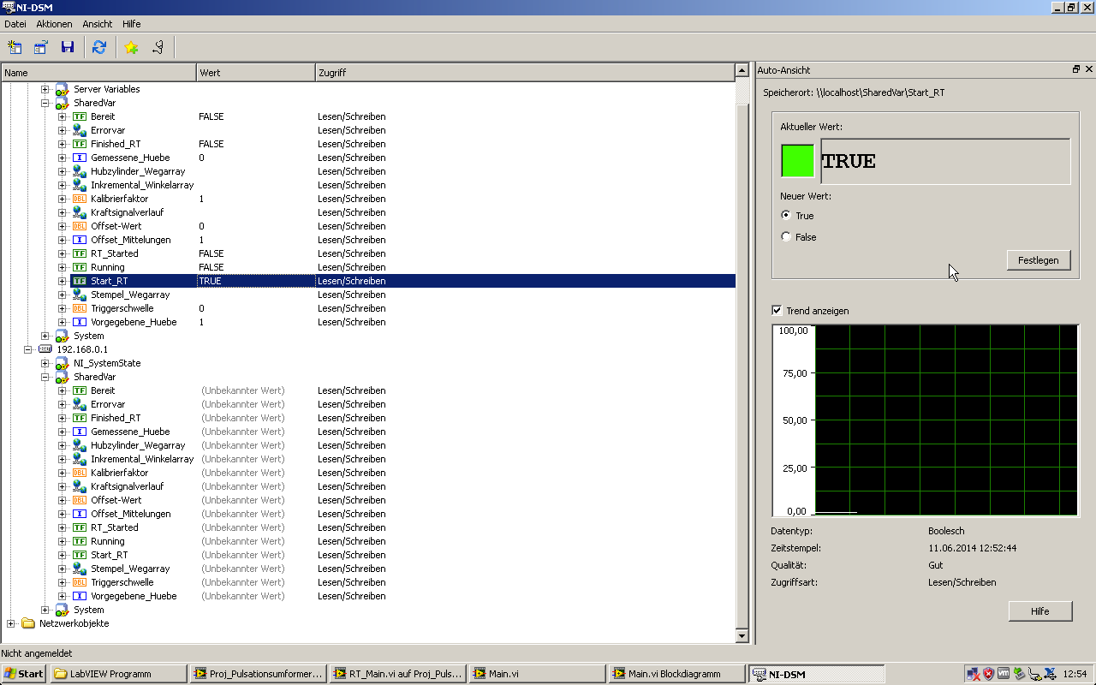
Task: Click the save (floppy disk) toolbar icon
Action: pyautogui.click(x=67, y=48)
